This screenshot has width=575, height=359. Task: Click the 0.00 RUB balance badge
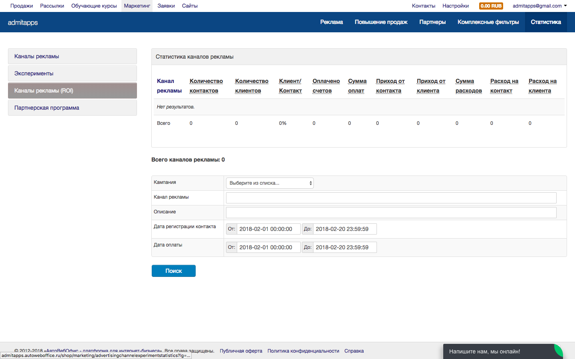491,6
